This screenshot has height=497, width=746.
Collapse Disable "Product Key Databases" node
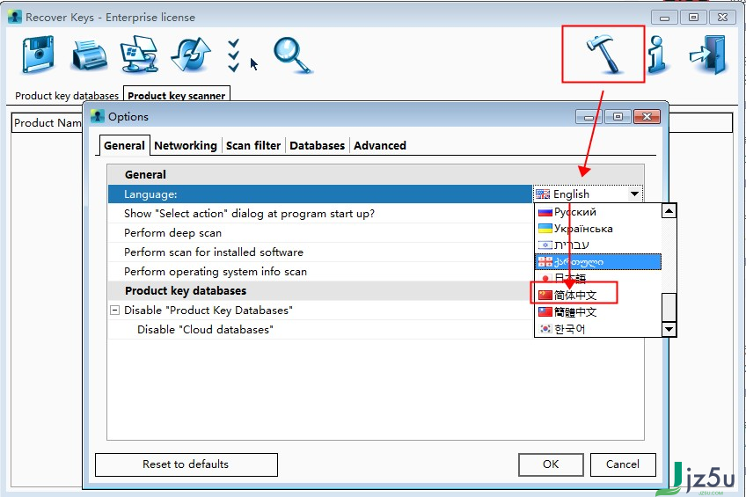[x=114, y=311]
